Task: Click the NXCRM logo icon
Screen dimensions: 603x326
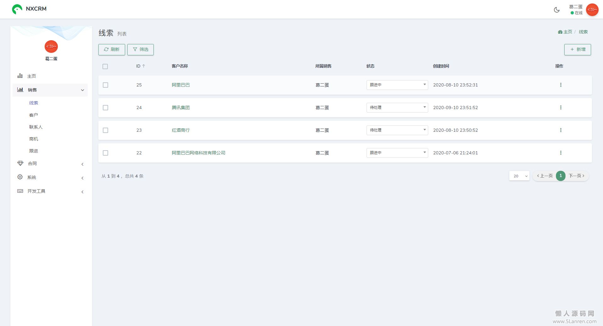Action: tap(17, 9)
